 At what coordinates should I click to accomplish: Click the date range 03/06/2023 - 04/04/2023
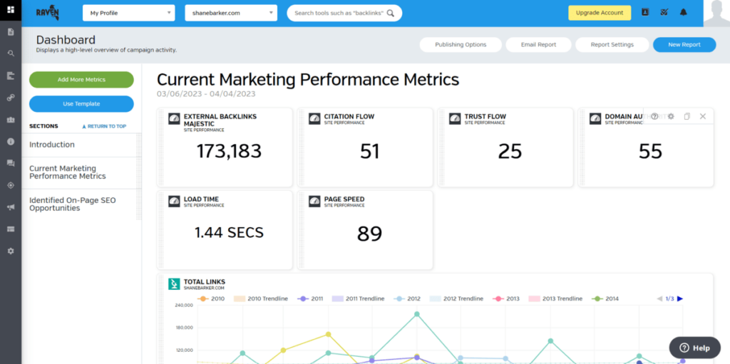pos(206,94)
